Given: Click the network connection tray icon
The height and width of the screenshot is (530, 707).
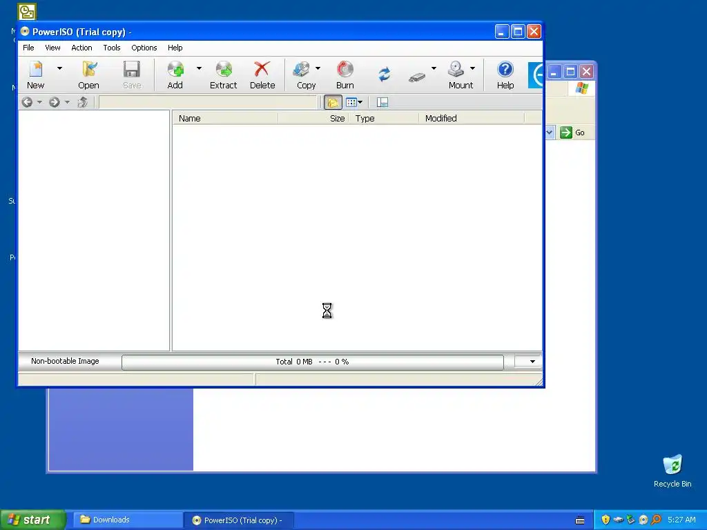Looking at the screenshot, I should [631, 520].
